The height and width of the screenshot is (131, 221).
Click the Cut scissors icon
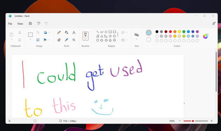(20, 33)
